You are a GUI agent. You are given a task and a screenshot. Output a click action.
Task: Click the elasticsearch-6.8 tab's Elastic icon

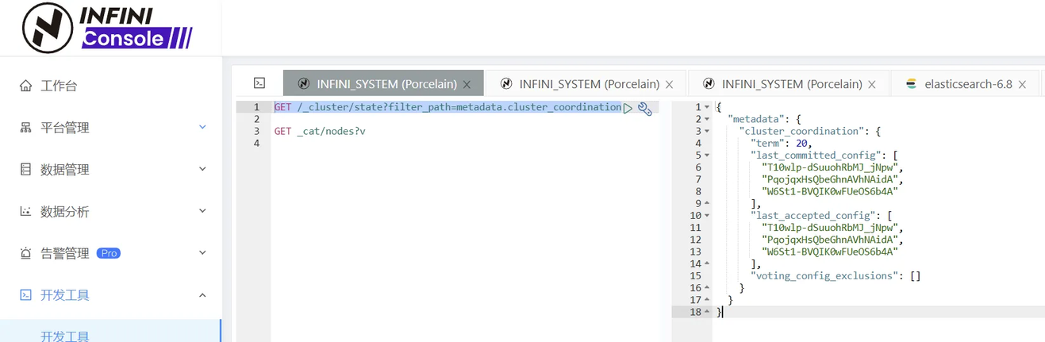coord(912,84)
